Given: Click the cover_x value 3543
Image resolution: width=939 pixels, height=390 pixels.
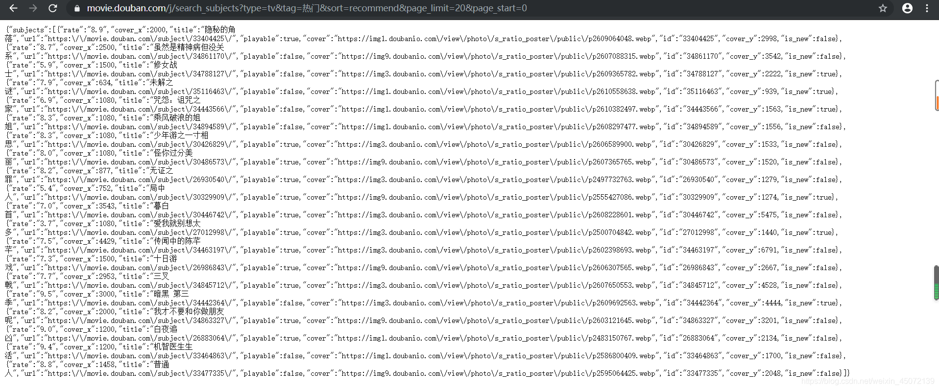Looking at the screenshot, I should click(x=106, y=206).
